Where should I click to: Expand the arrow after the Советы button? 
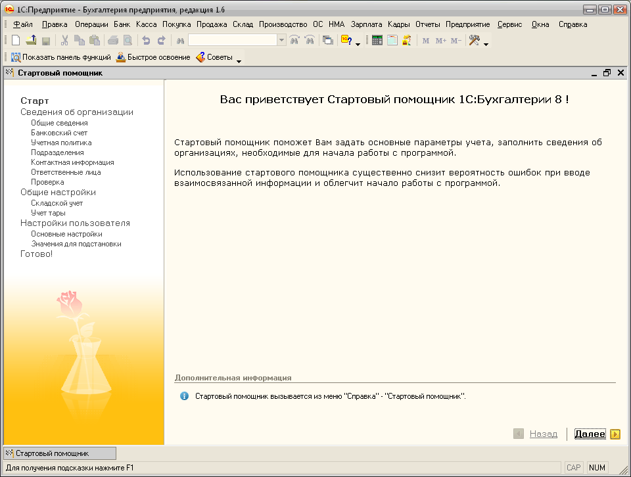(x=239, y=60)
